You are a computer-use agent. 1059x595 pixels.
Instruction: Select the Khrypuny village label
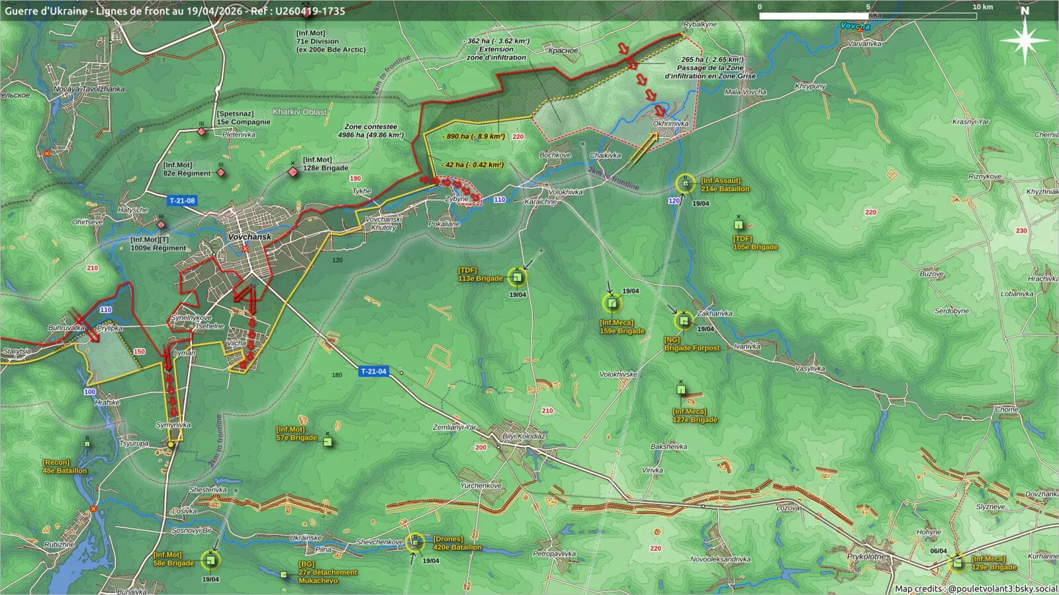(810, 87)
